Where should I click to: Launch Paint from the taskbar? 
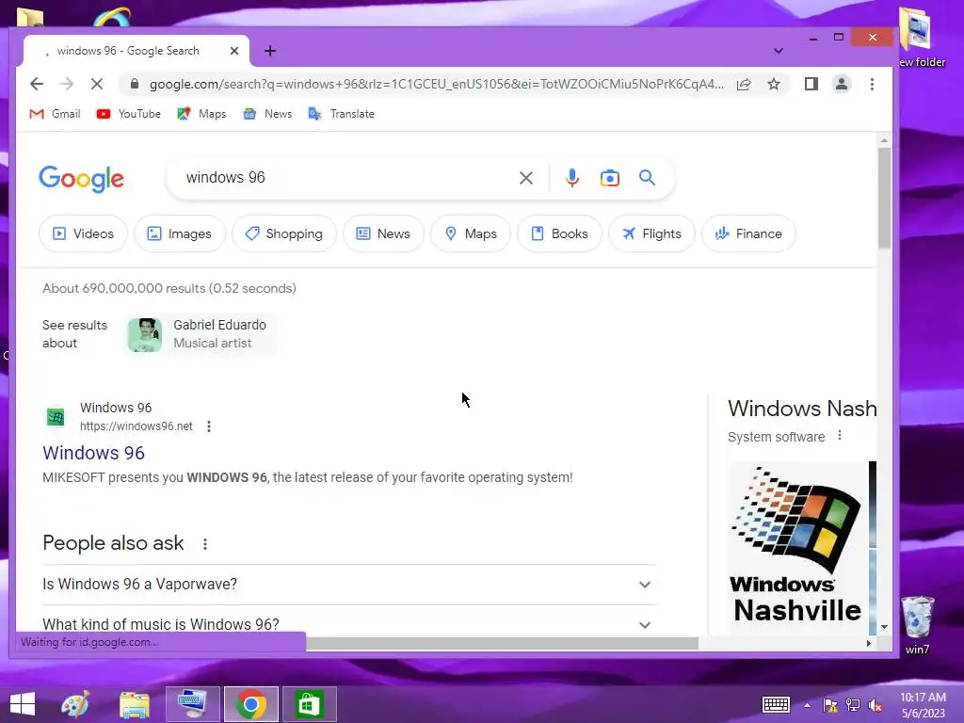click(75, 704)
